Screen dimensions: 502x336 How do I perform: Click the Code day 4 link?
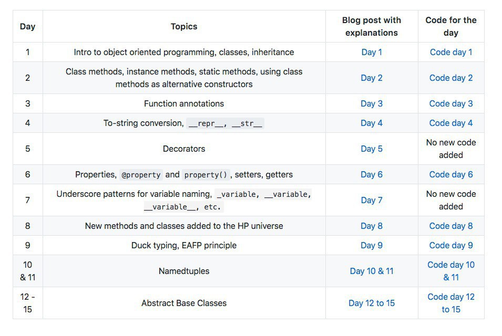click(450, 123)
